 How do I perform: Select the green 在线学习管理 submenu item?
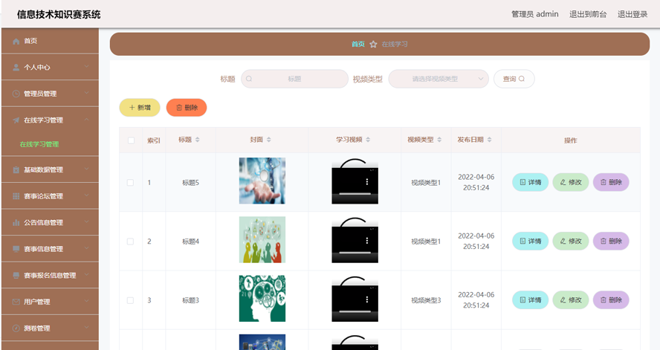click(x=39, y=144)
